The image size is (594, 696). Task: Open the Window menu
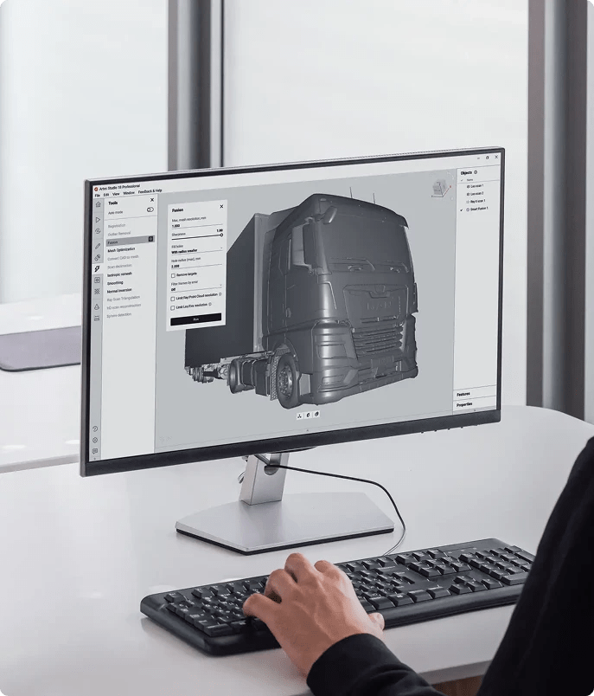coord(129,193)
